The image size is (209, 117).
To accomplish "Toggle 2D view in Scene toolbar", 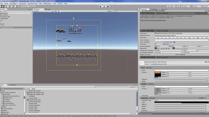I will 49,11.
